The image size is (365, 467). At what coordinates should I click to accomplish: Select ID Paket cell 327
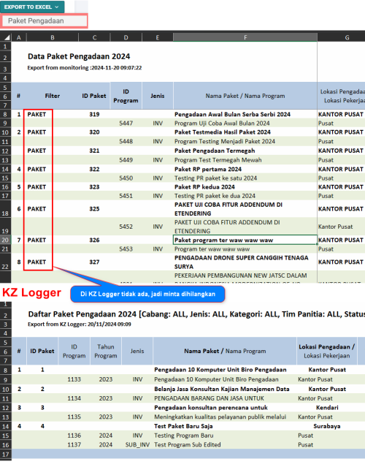94,262
